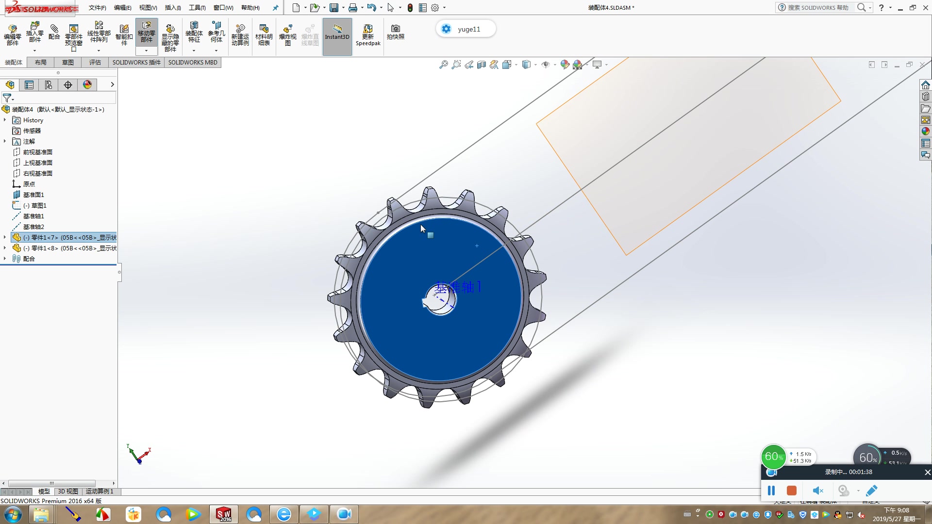Screen dimensions: 932x524
Task: Select the Exploded View tool icon
Action: point(286,36)
